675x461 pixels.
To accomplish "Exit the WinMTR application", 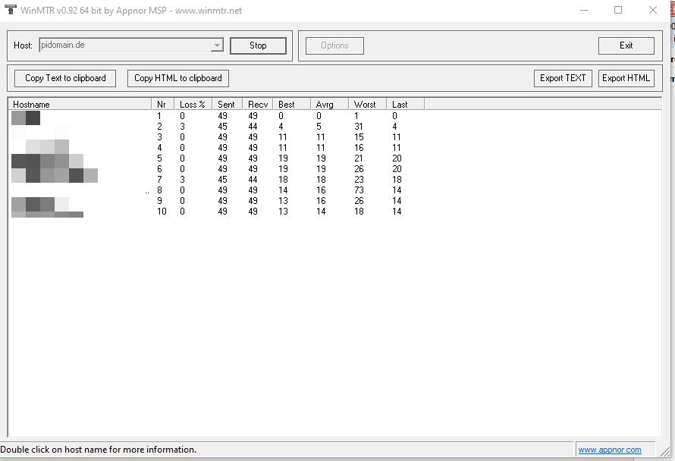I will tap(626, 45).
